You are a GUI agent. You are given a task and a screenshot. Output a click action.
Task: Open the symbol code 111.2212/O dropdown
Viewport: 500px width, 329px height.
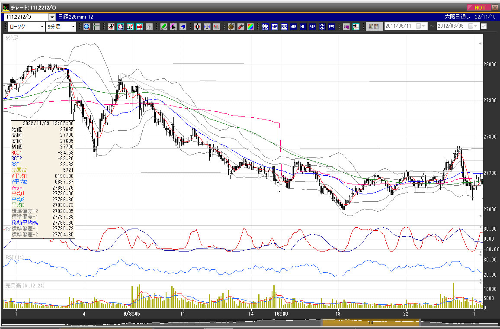(x=52, y=17)
